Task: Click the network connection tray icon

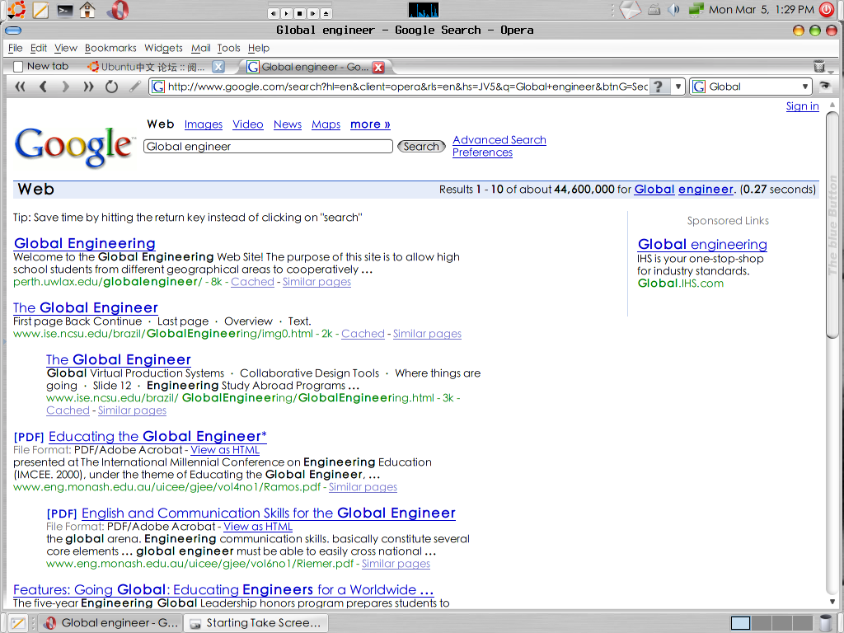Action: point(696,10)
